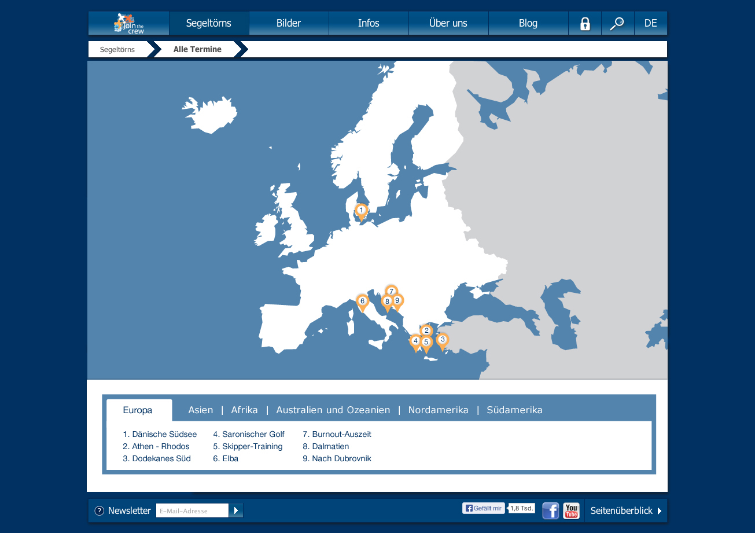Click map marker number 3

(442, 341)
